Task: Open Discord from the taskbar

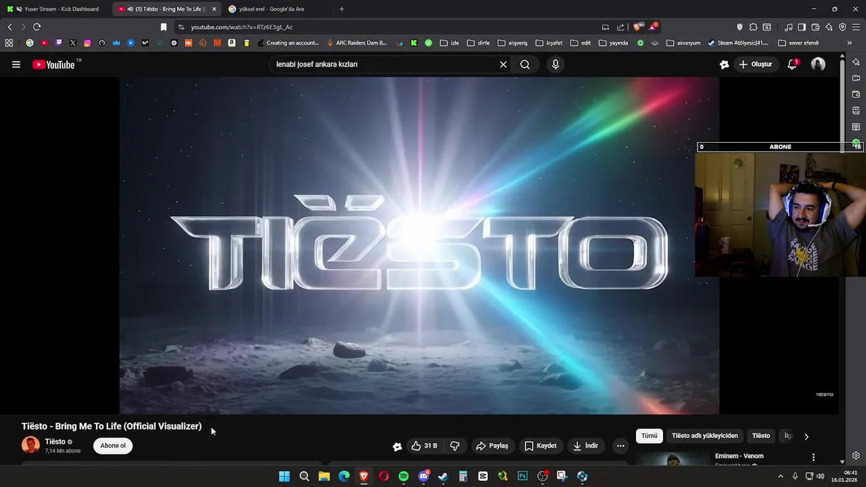Action: coord(424,476)
